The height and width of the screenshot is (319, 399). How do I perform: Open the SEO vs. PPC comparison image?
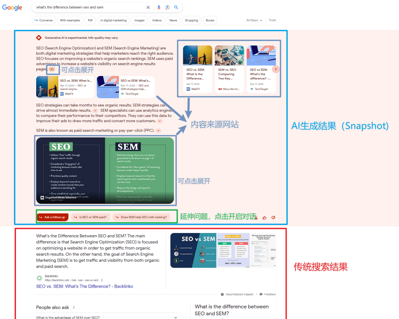point(233,250)
